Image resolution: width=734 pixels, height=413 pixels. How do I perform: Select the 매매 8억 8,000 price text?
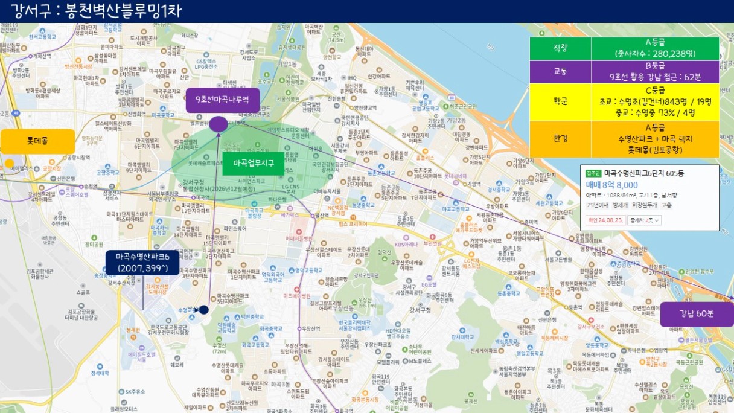(x=611, y=185)
